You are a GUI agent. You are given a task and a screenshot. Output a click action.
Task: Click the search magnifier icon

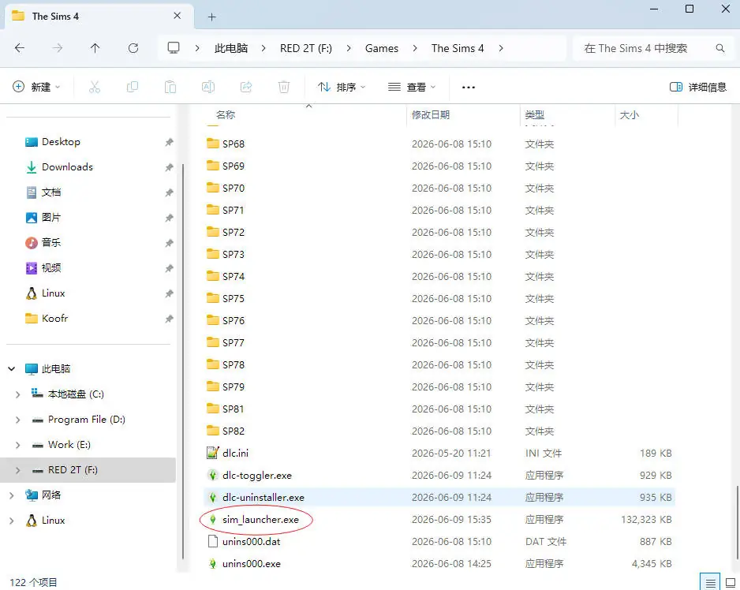(720, 48)
